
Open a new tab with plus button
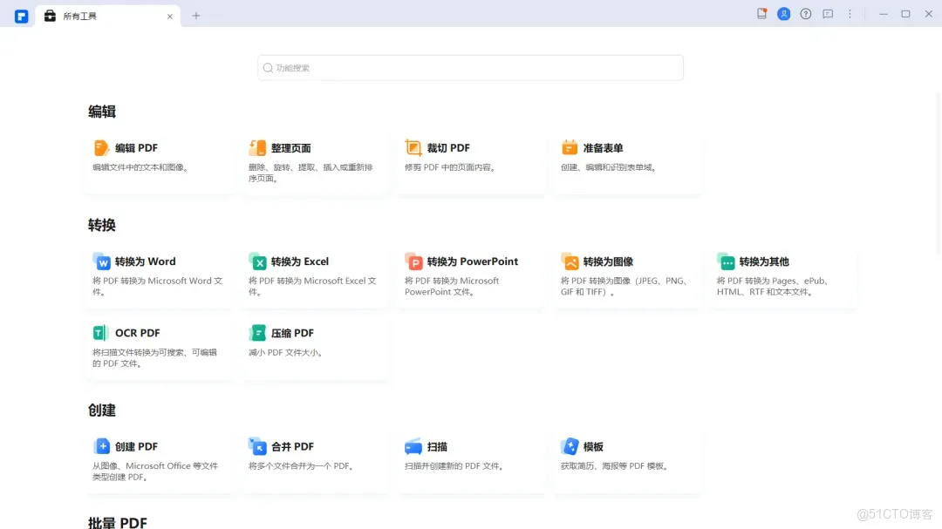(x=196, y=15)
